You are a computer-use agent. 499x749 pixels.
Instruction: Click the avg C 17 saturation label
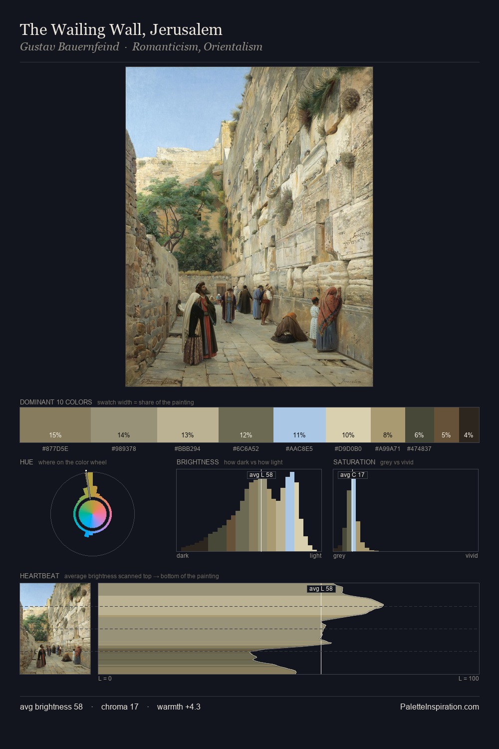[x=352, y=475]
